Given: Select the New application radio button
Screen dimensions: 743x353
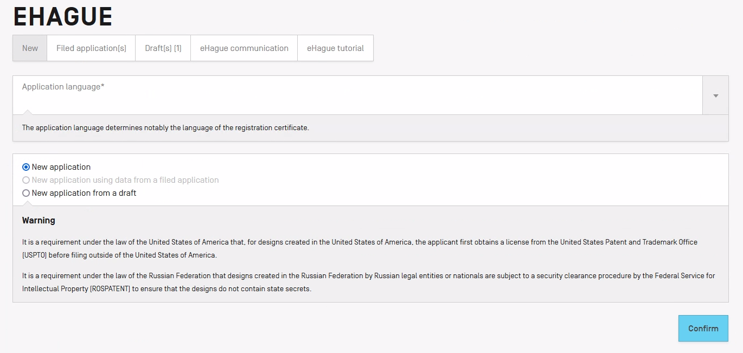Looking at the screenshot, I should tap(26, 167).
